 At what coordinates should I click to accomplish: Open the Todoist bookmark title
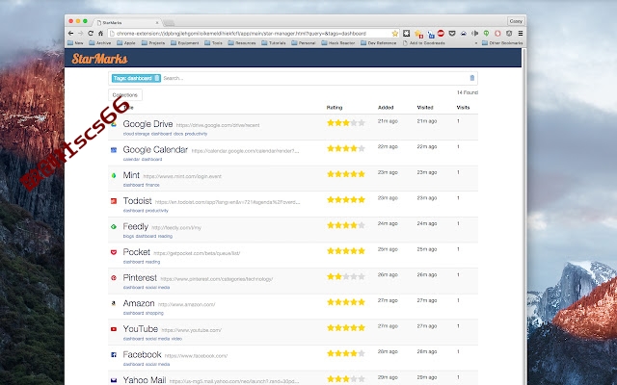coord(137,201)
